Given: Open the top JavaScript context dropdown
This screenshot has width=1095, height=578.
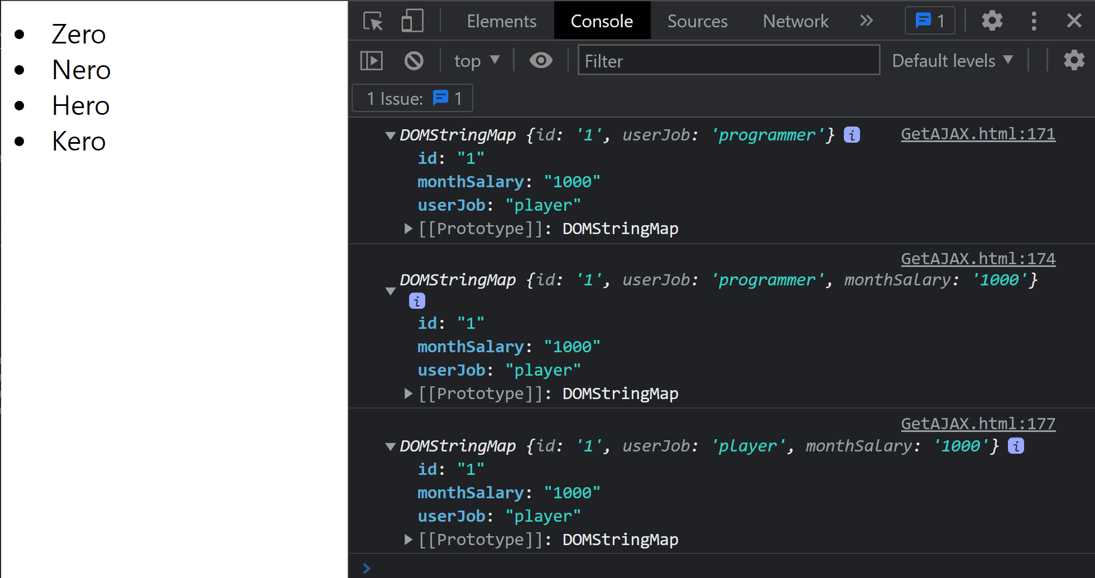Looking at the screenshot, I should pyautogui.click(x=477, y=60).
